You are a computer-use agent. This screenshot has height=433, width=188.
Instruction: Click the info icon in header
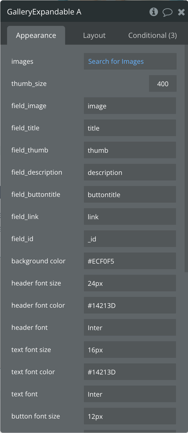pyautogui.click(x=154, y=12)
